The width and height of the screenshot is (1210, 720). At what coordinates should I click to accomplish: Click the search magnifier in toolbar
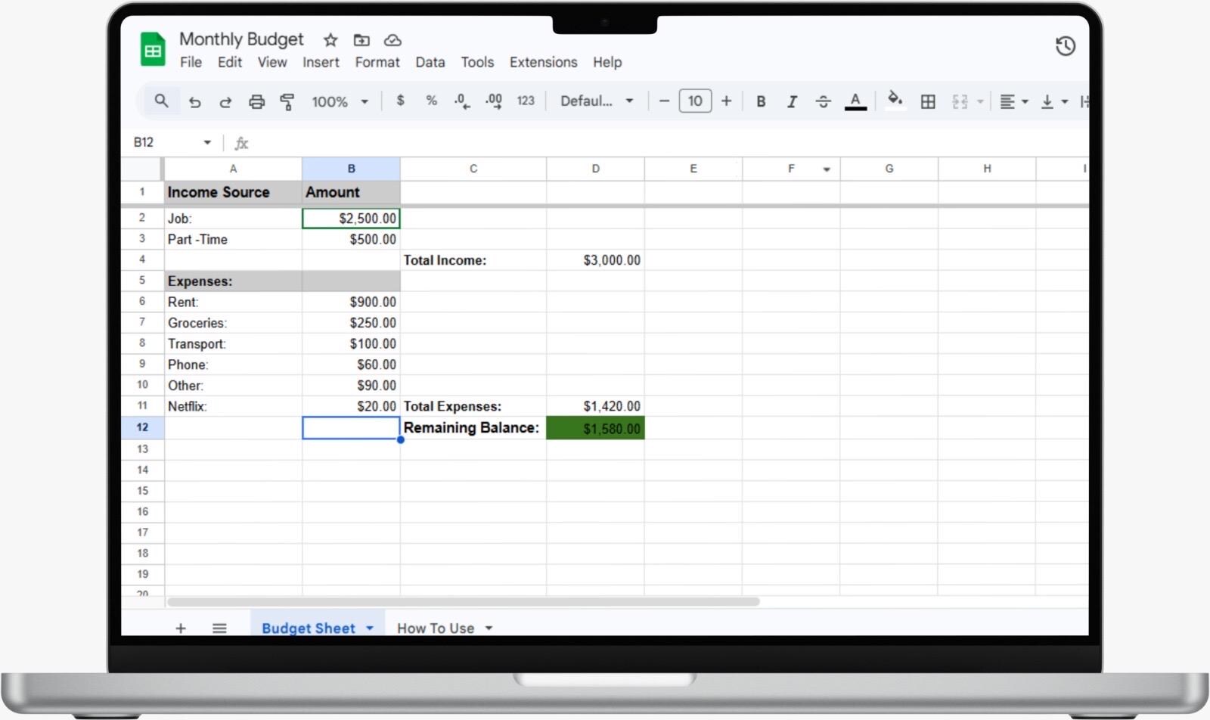pyautogui.click(x=161, y=101)
